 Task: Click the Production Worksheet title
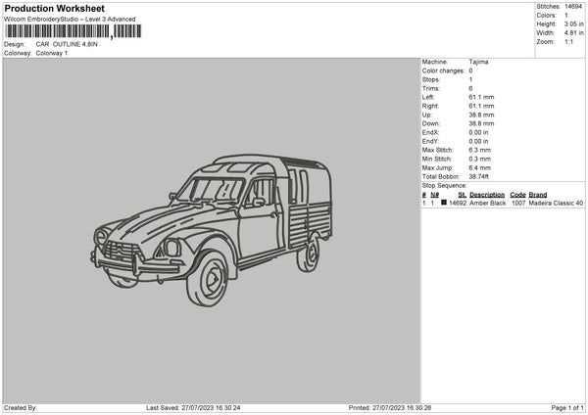pyautogui.click(x=55, y=9)
